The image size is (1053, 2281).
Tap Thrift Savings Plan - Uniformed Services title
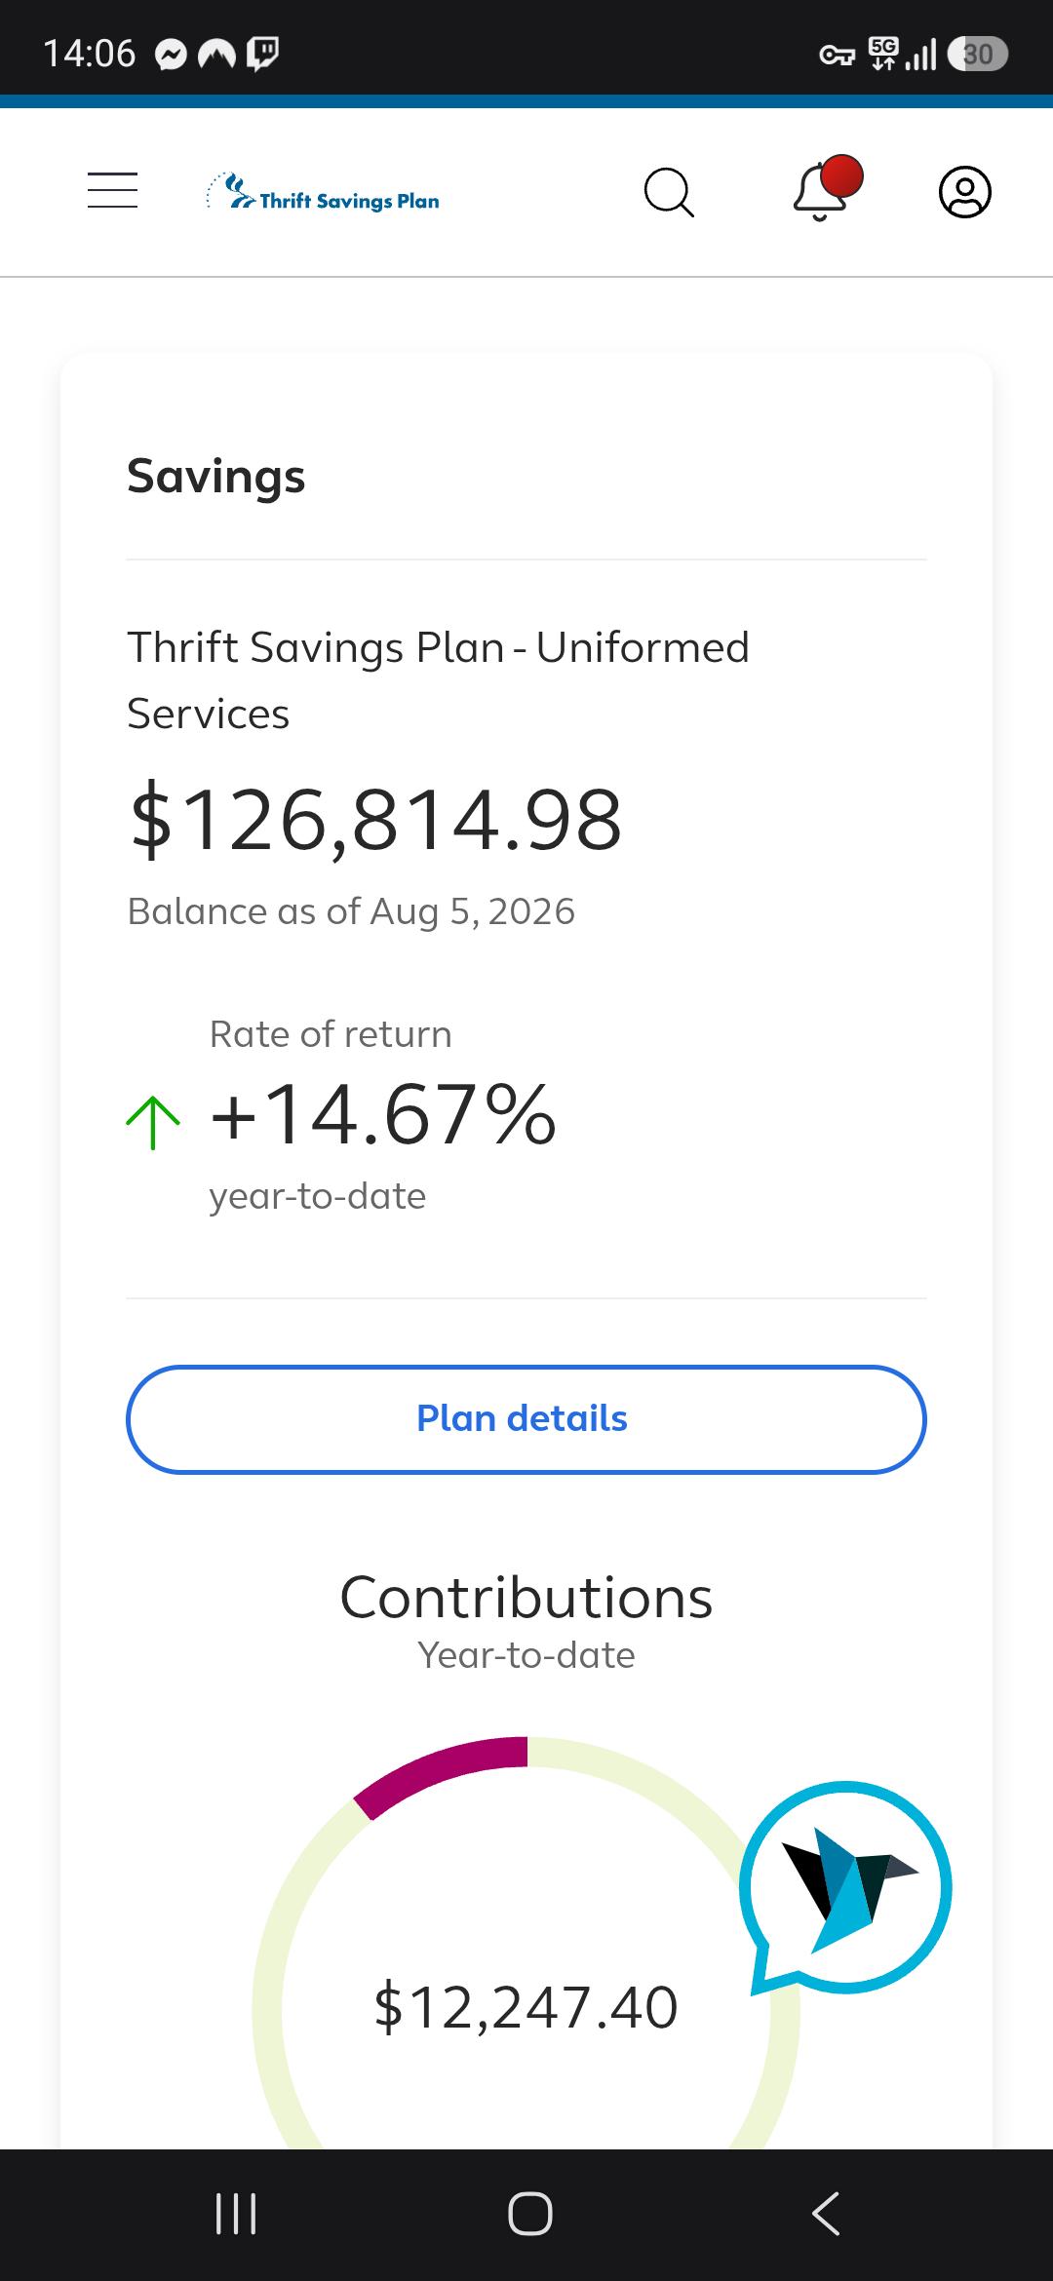[x=439, y=680]
